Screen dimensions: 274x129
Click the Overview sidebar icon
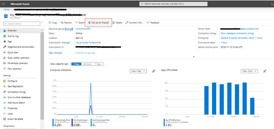point(5,31)
